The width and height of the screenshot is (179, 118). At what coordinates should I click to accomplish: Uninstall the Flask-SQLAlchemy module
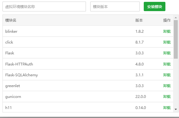(167, 75)
